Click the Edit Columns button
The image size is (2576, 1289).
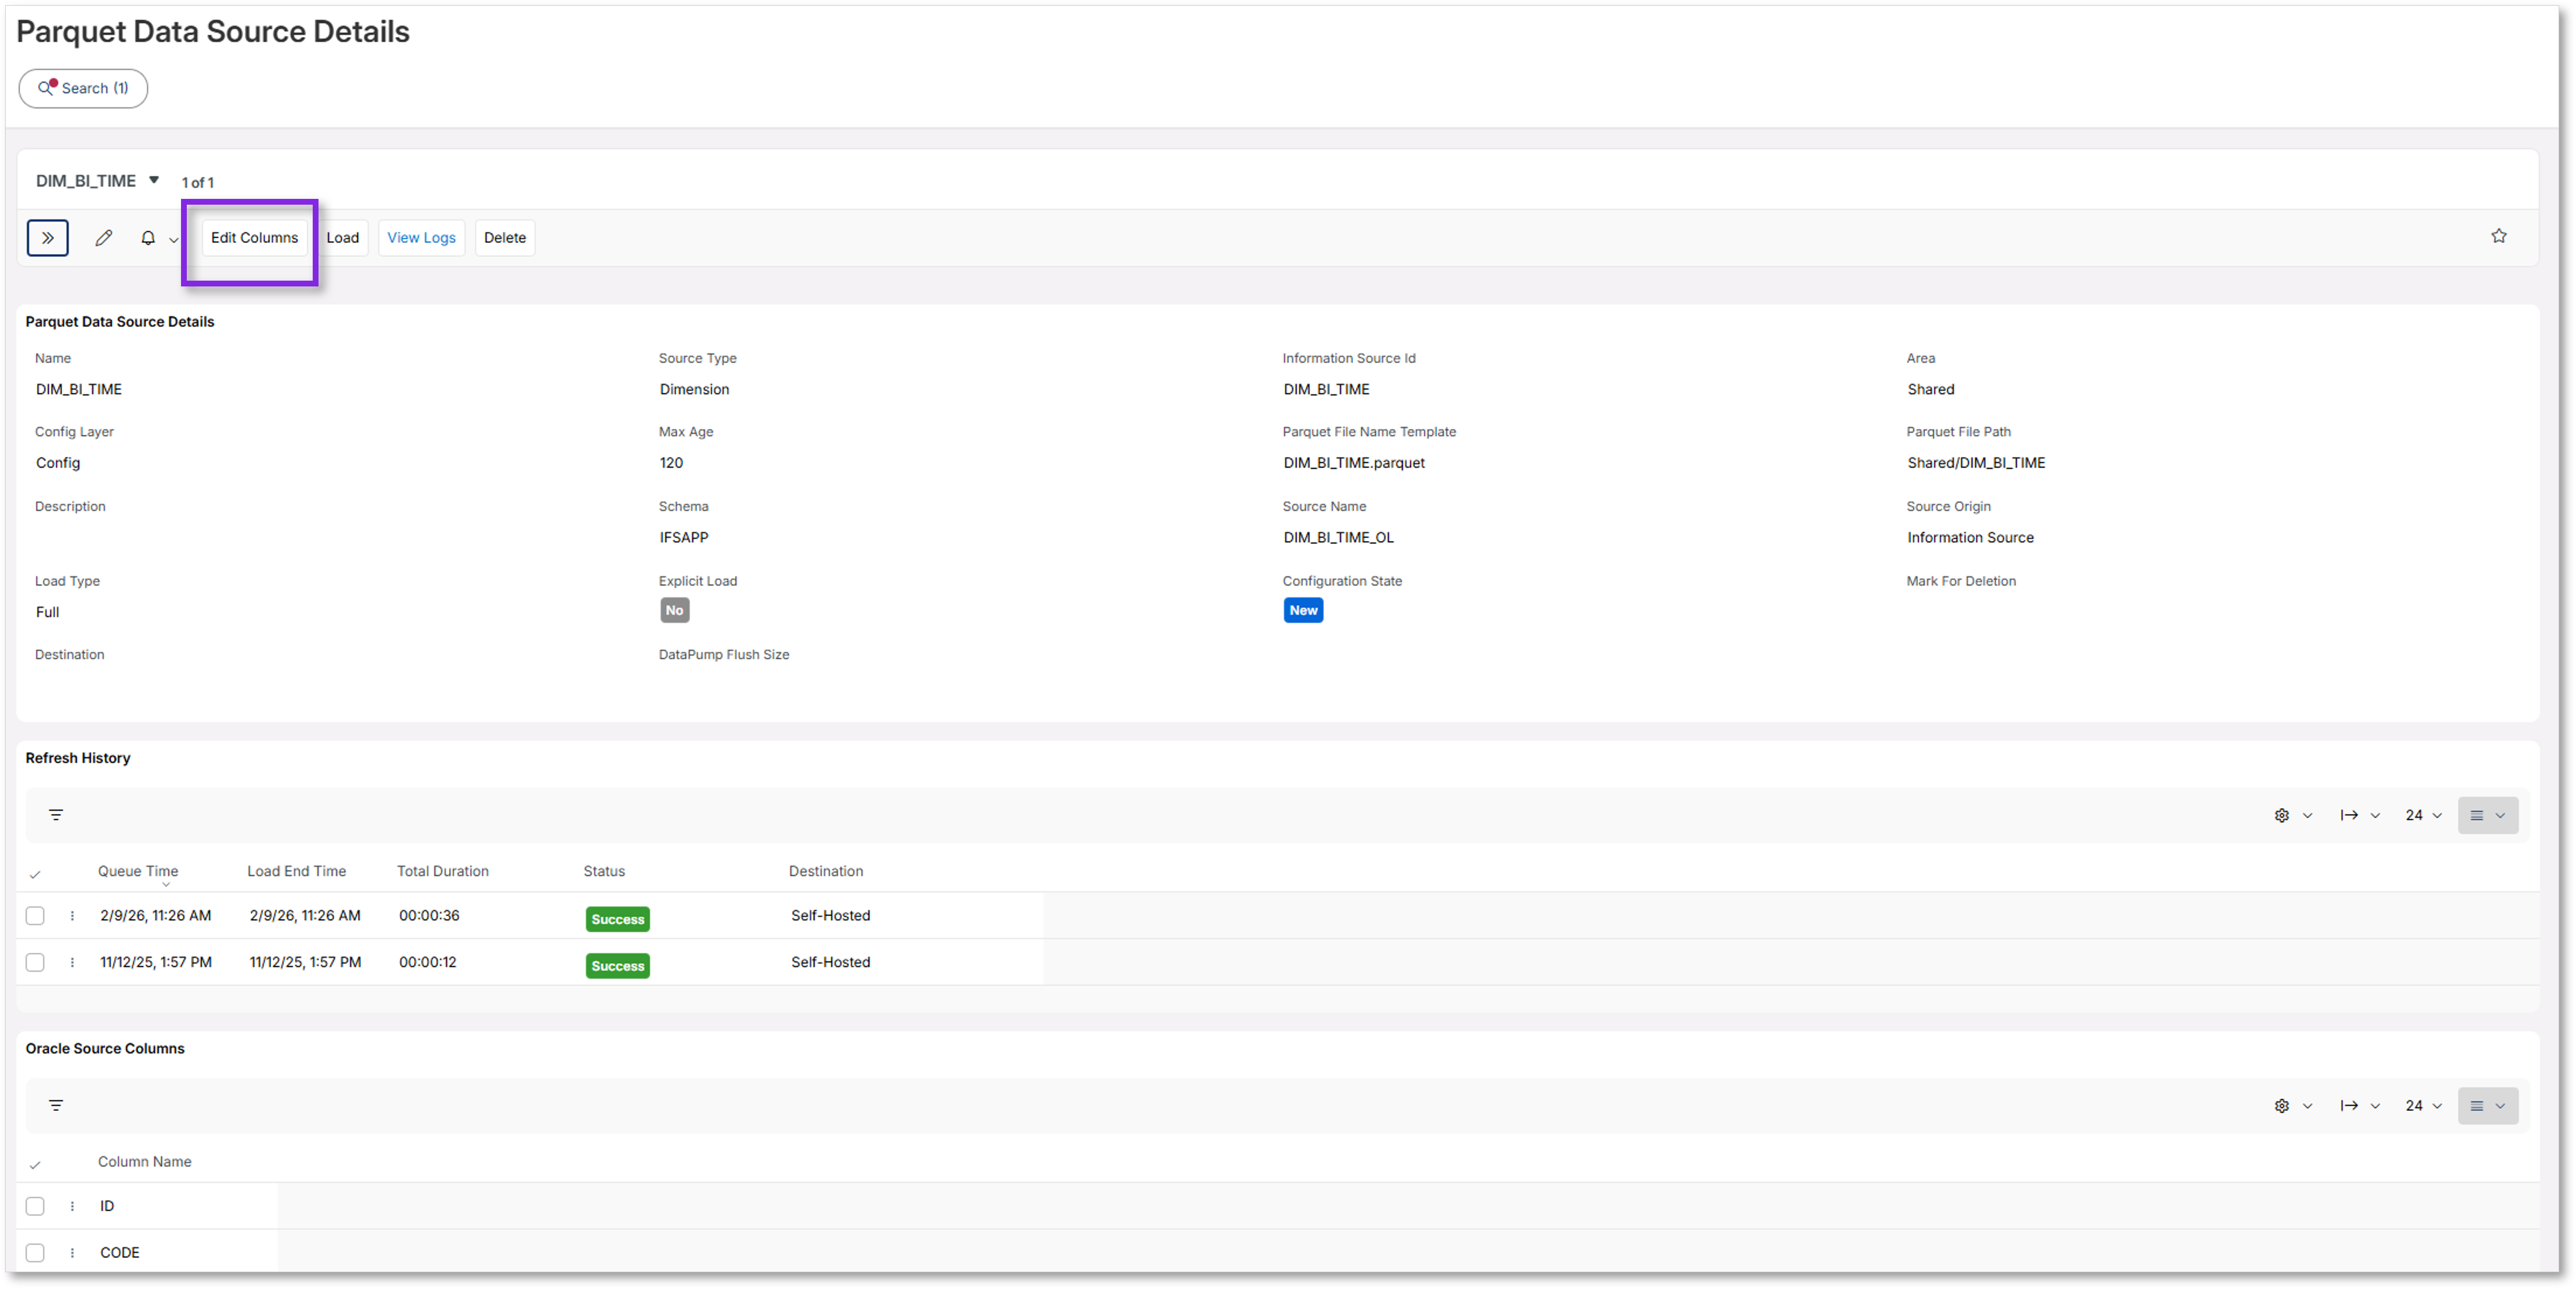coord(254,238)
